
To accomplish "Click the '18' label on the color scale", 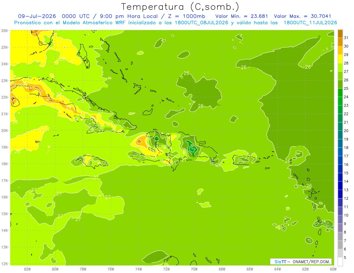I will [346, 148].
